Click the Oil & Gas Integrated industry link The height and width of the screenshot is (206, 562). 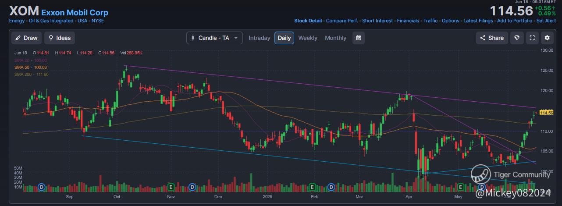(51, 21)
